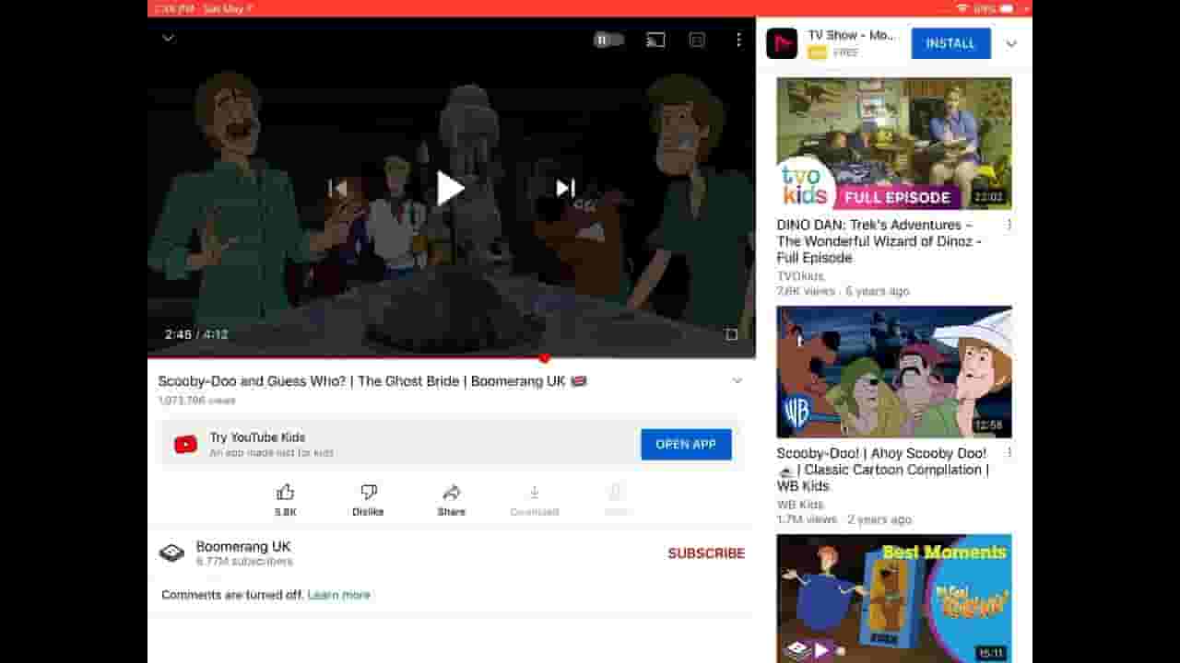
Task: Expand the ad dropdown chevron
Action: [x=1011, y=43]
